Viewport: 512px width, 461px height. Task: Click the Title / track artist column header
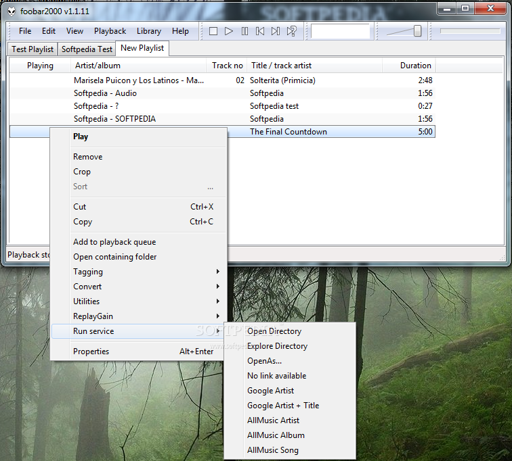pyautogui.click(x=315, y=66)
